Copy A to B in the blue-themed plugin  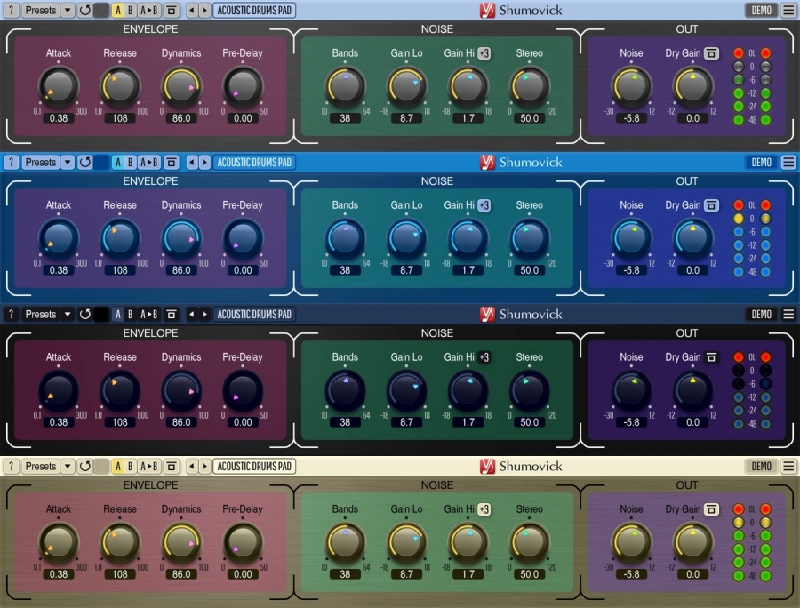click(x=149, y=162)
